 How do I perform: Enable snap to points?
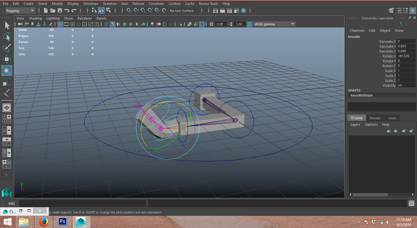pyautogui.click(x=143, y=11)
